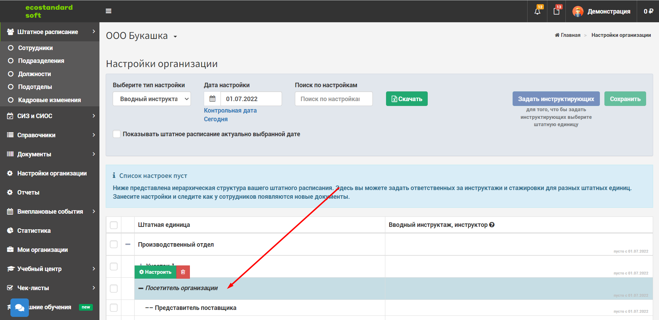Click Сегодня date link
This screenshot has height=320, width=659.
pos(216,119)
